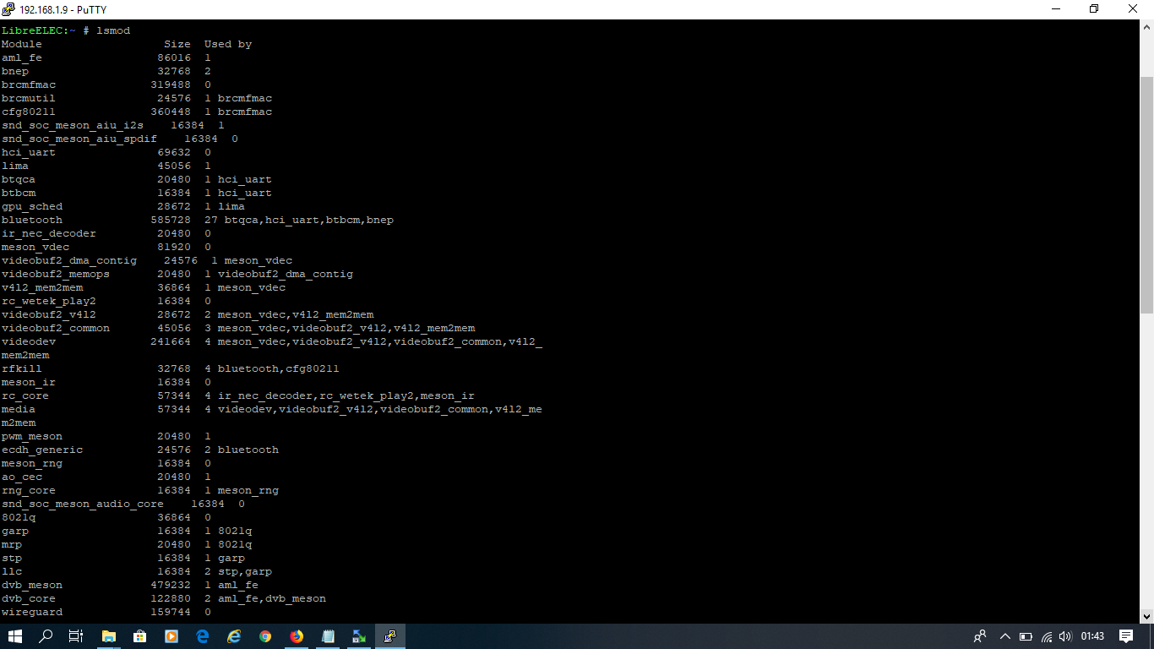Open Task View from the taskbar

click(76, 636)
